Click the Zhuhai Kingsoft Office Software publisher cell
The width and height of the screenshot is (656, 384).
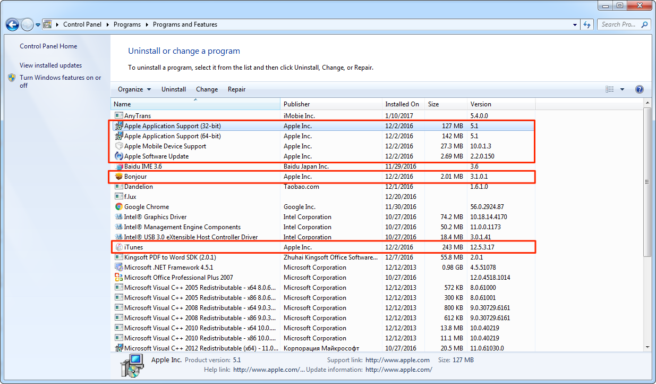330,257
